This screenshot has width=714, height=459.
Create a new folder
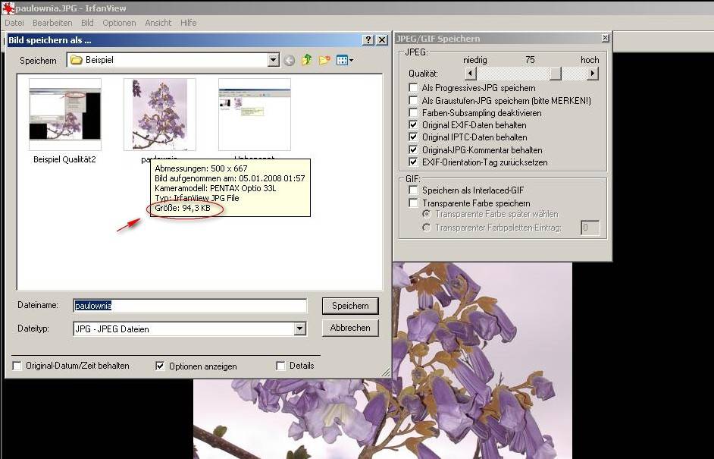(x=324, y=60)
